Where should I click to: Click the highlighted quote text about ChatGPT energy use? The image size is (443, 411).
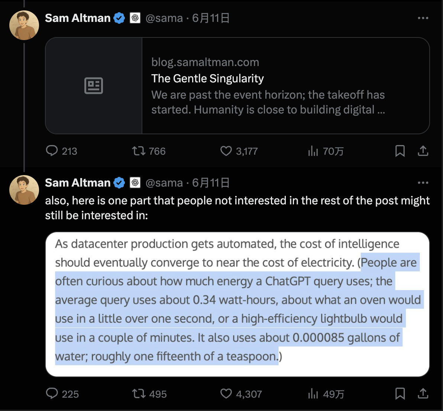(238, 309)
